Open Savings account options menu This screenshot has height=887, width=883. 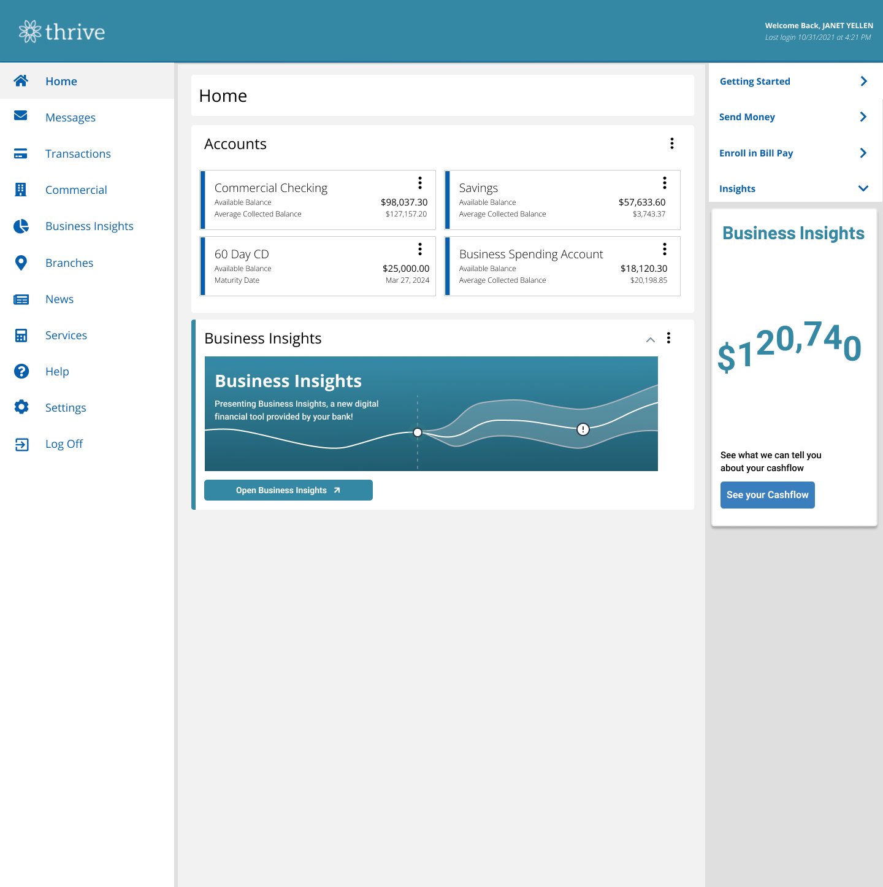[x=665, y=183]
